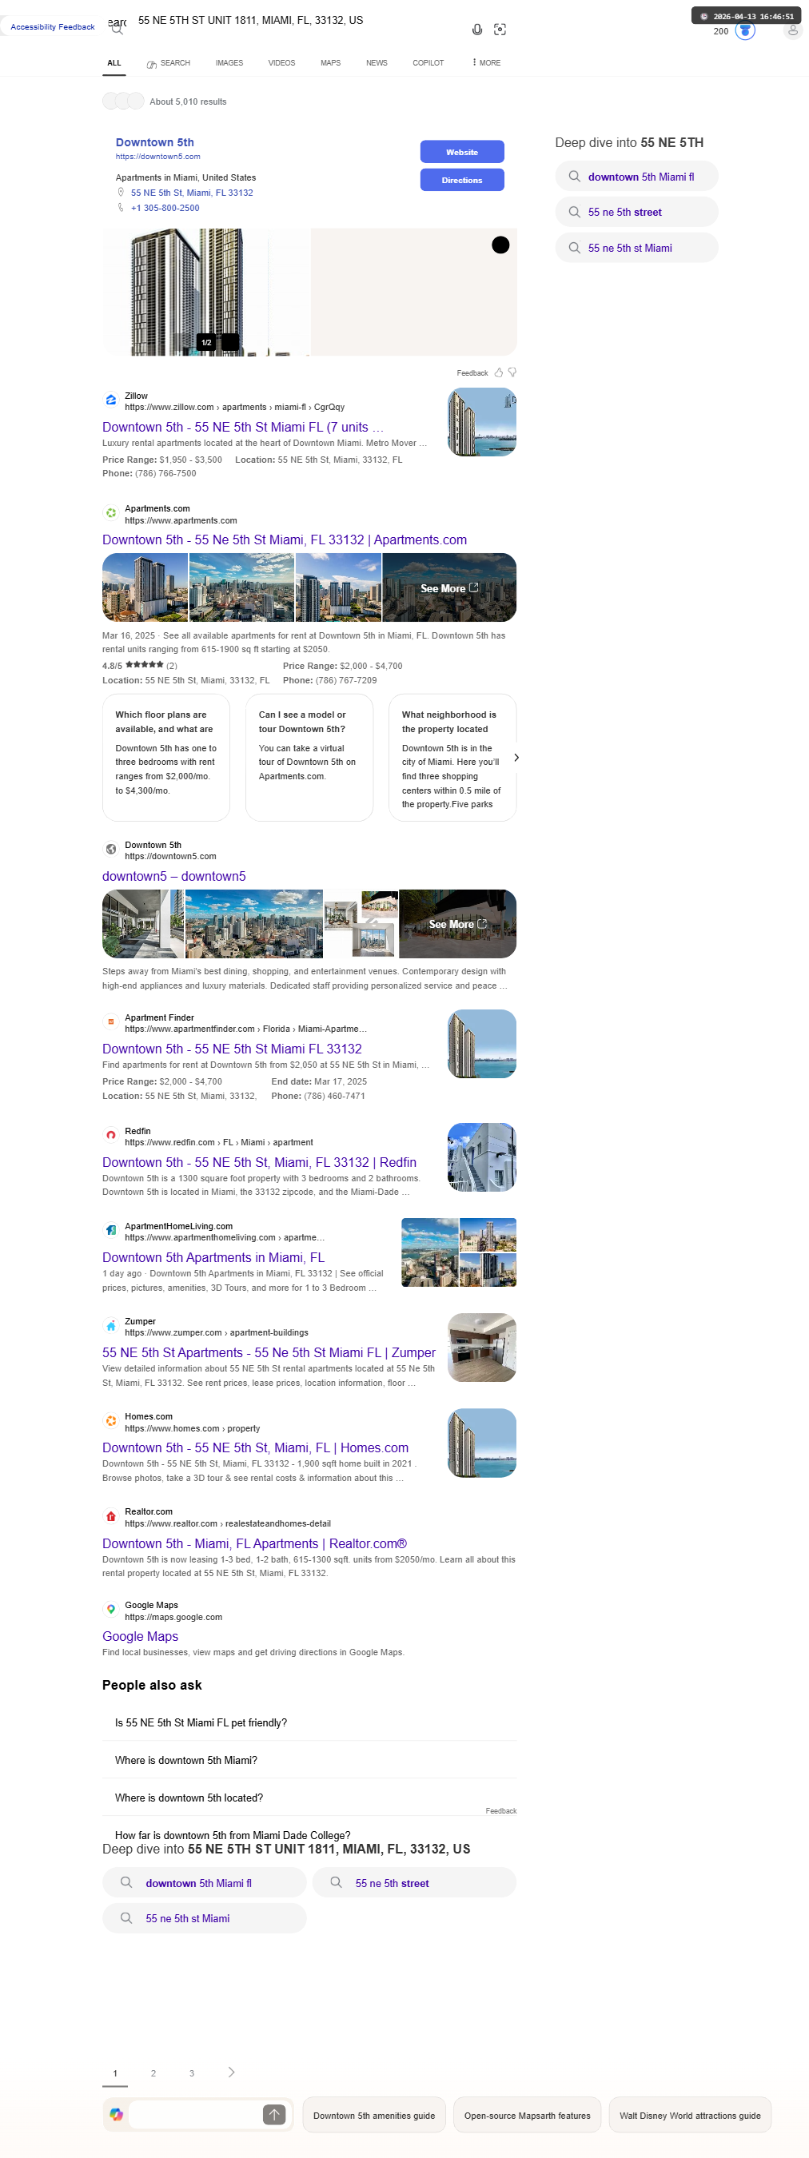Viewport: 809px width, 2158px height.
Task: Click 'Walt Disney World attractions guide' chip
Action: coord(690,2116)
